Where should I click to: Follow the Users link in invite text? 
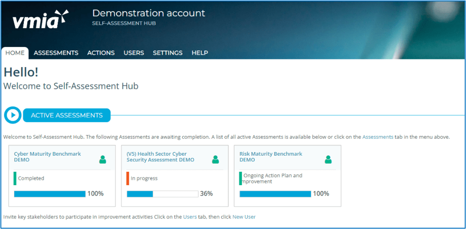tap(190, 217)
